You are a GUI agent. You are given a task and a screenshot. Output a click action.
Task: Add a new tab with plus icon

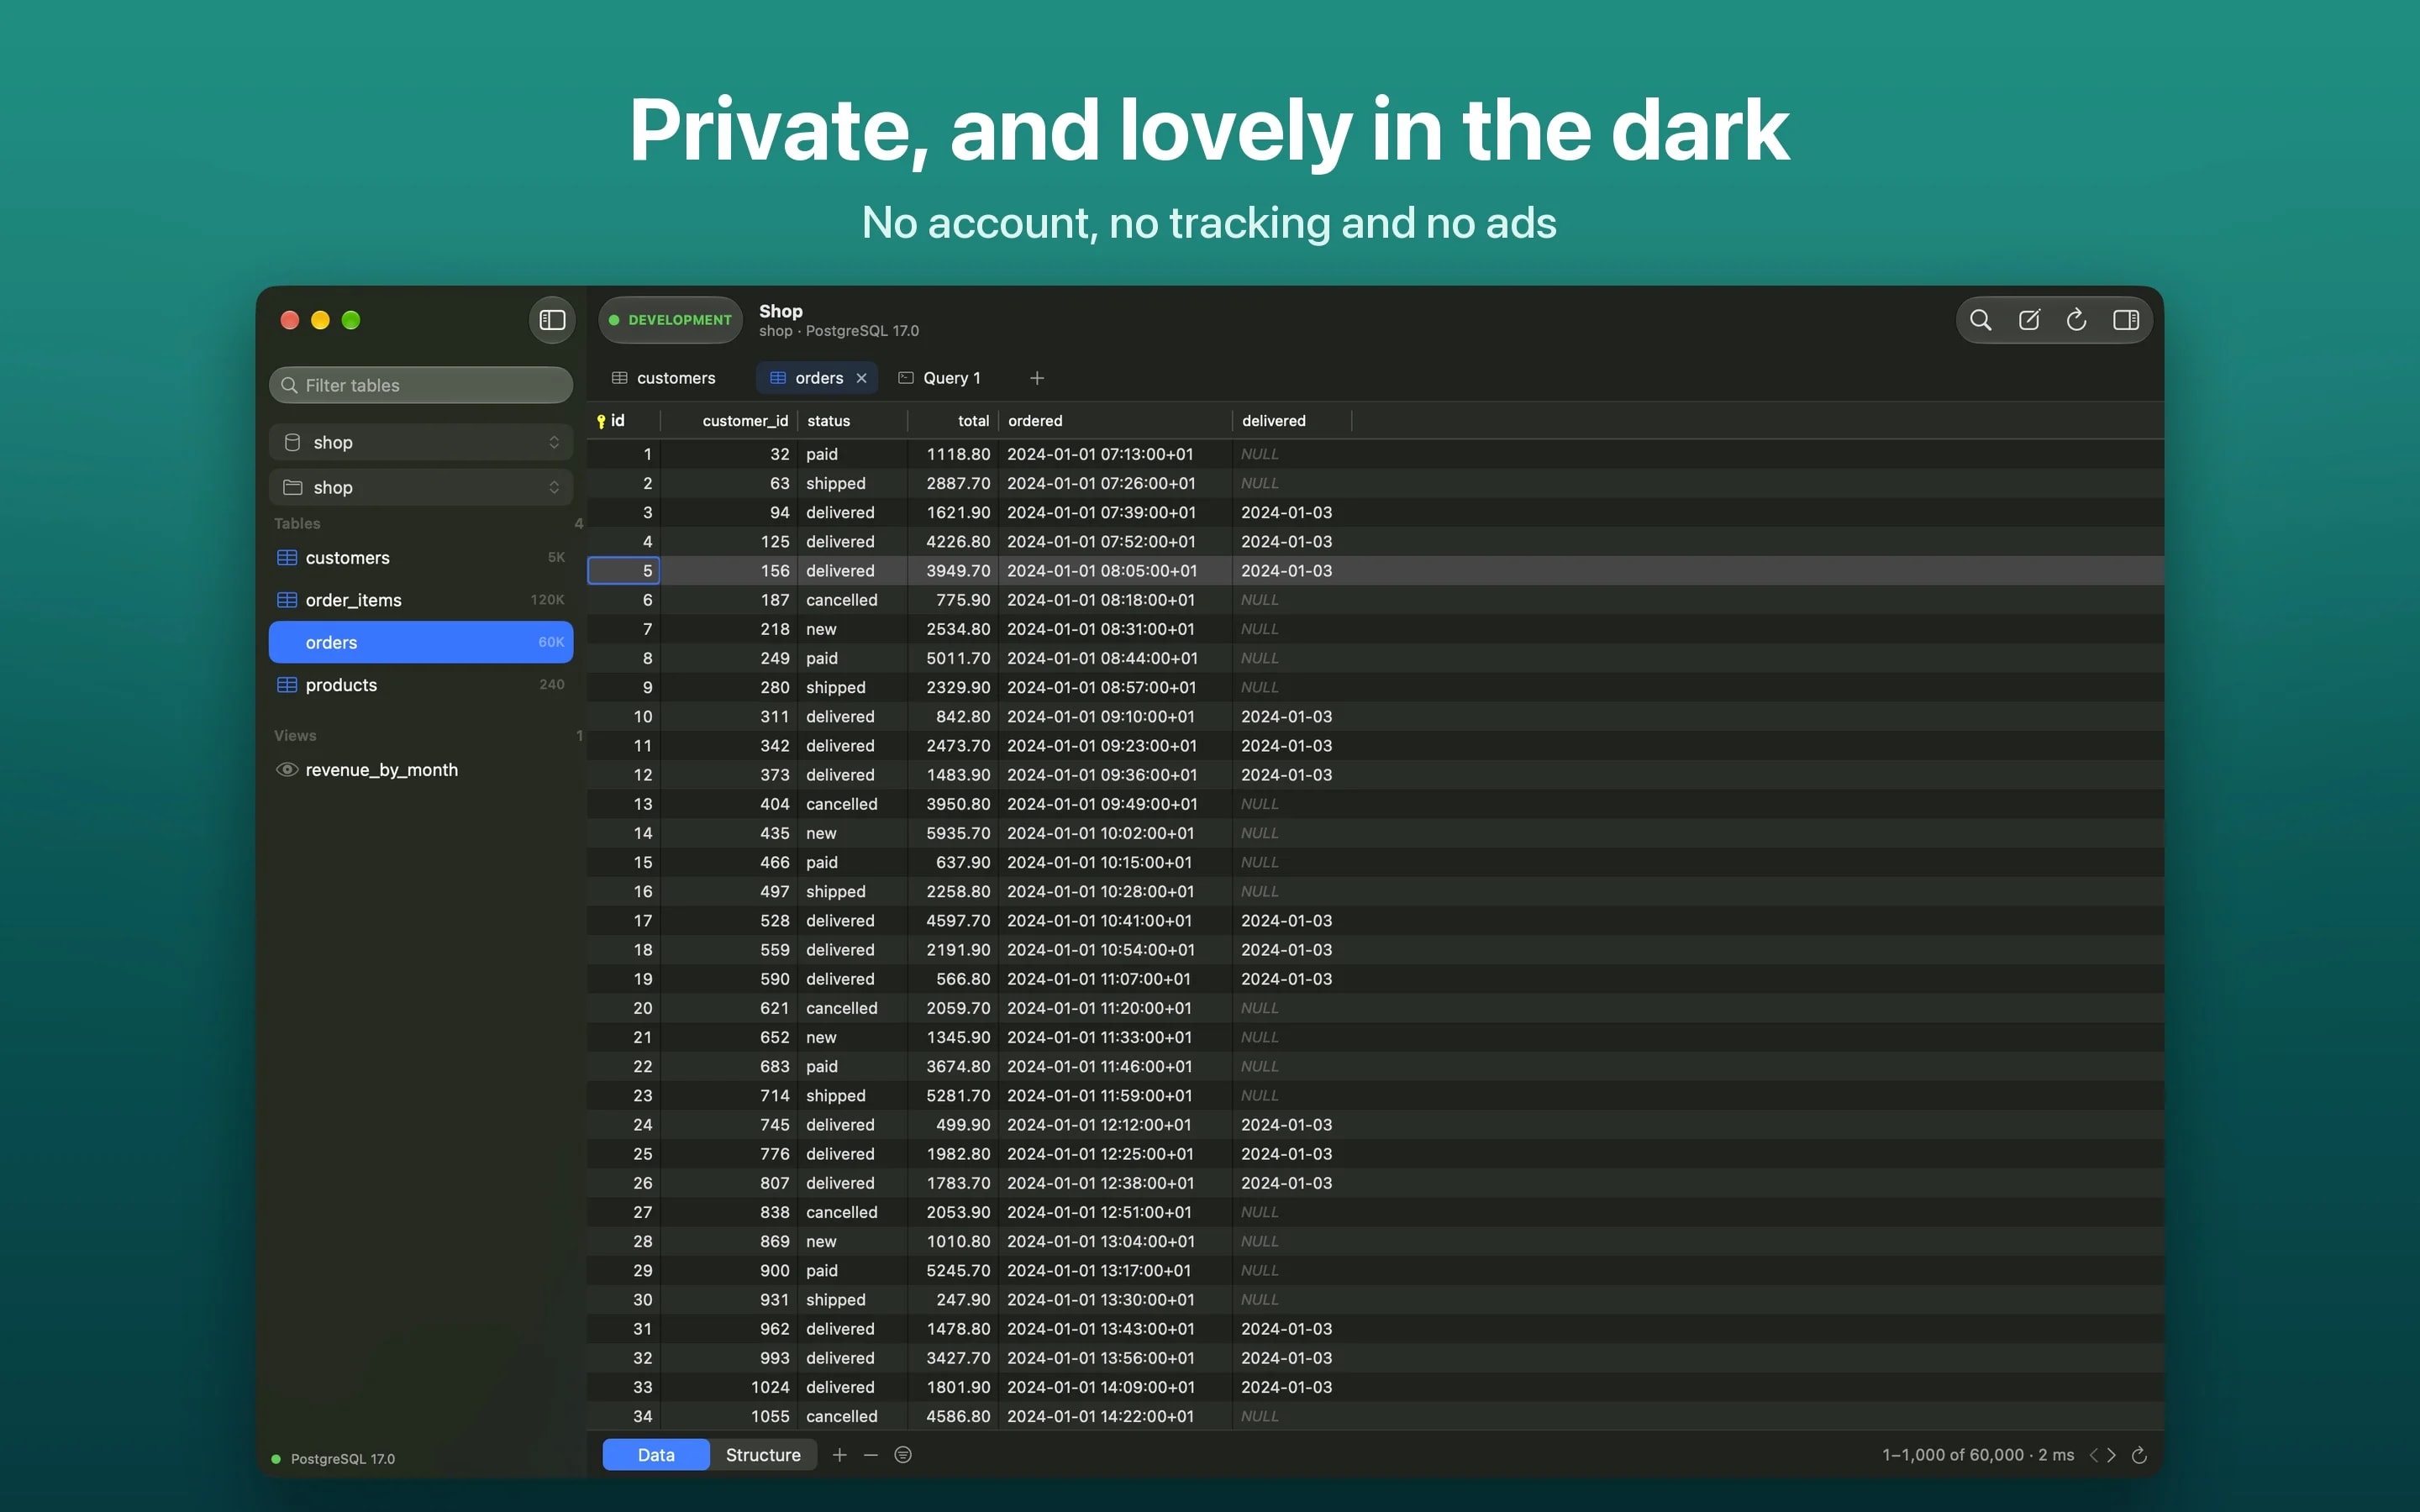click(x=1037, y=378)
